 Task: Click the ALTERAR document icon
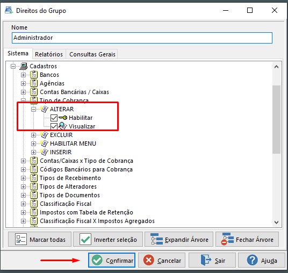[x=44, y=109]
